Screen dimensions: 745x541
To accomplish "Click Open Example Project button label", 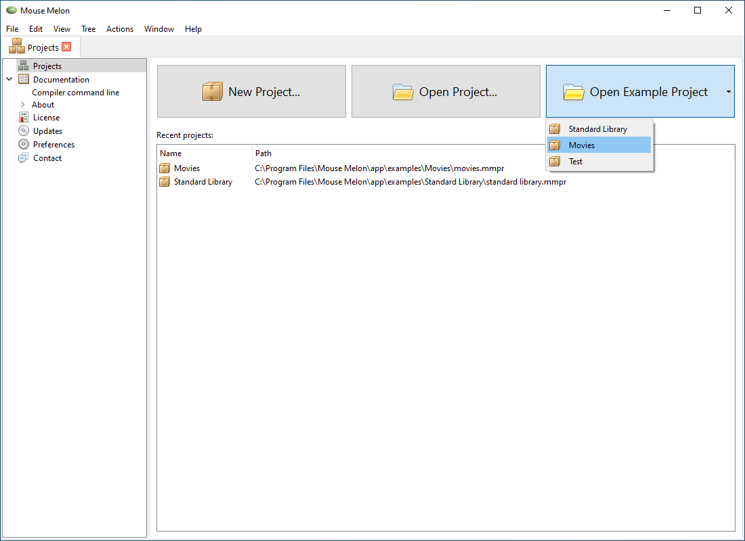I will (649, 92).
